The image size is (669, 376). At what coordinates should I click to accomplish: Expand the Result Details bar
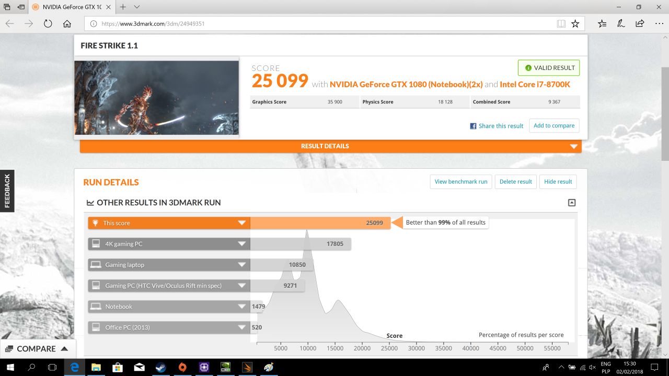330,146
